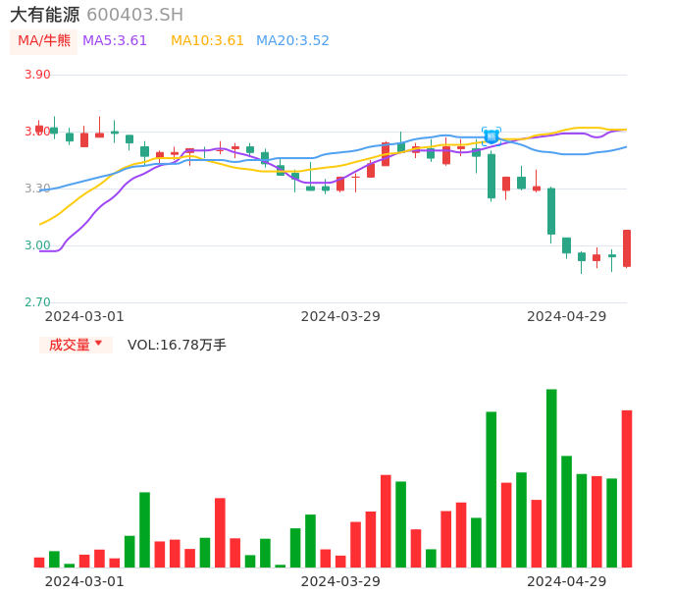Click the MA10:3.61 legend label
Viewport: 673px width, 595px height.
[x=207, y=41]
